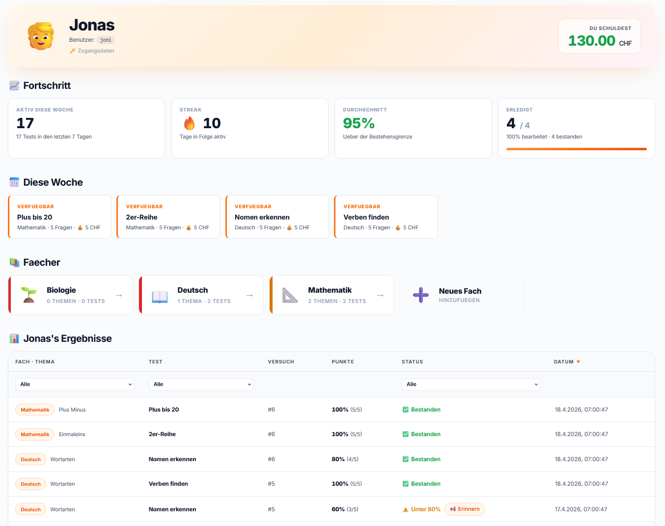The image size is (665, 526).
Task: Open the Zugangsdaten key link
Action: (92, 51)
